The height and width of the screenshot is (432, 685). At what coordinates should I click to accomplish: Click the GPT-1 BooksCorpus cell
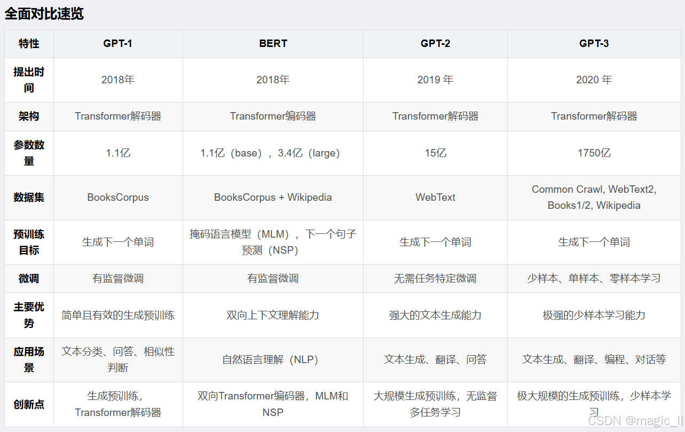(118, 198)
